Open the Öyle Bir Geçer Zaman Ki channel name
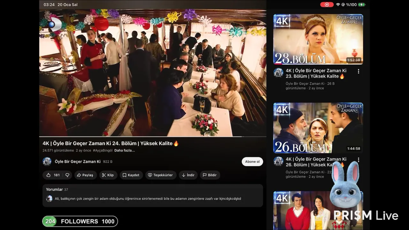The width and height of the screenshot is (409, 230). [78, 162]
